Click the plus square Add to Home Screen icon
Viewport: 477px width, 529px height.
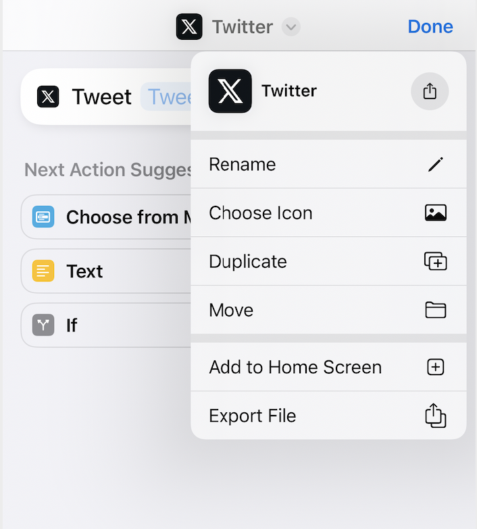[436, 367]
